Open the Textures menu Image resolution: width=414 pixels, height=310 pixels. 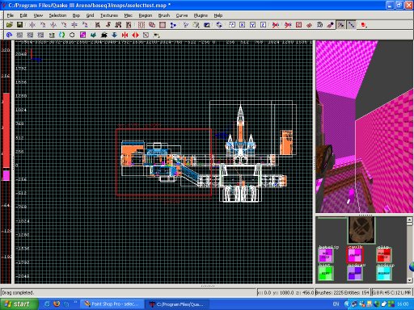pyautogui.click(x=109, y=15)
